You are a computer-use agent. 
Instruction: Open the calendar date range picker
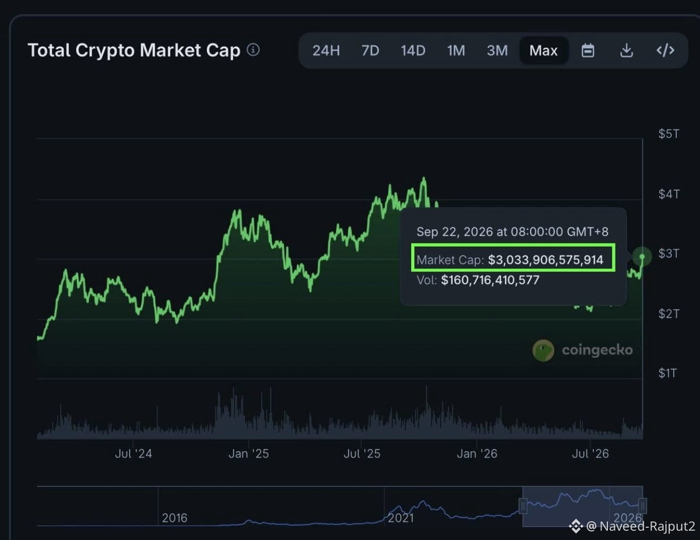click(x=588, y=51)
